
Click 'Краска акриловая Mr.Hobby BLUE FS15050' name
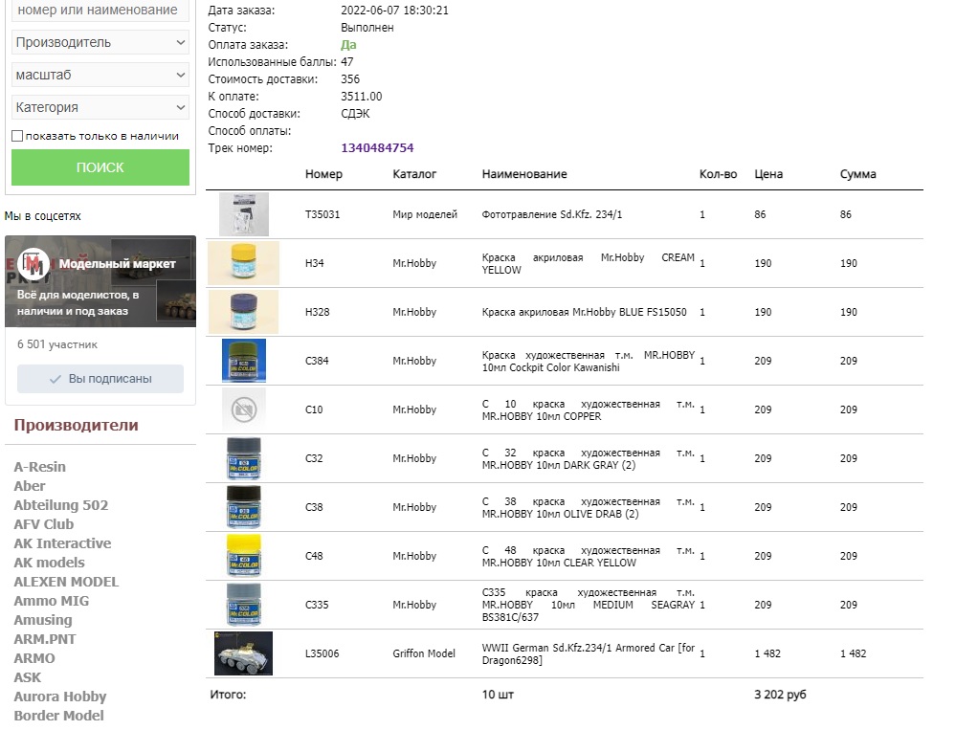[x=584, y=312]
